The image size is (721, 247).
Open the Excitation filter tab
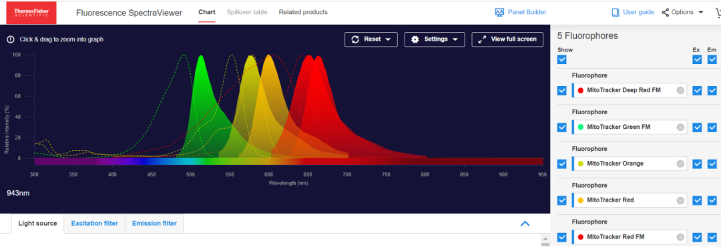pyautogui.click(x=94, y=224)
